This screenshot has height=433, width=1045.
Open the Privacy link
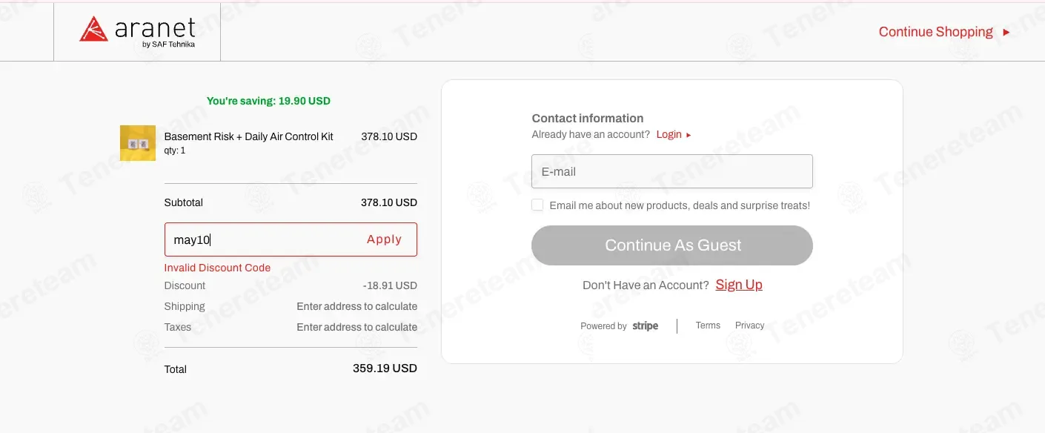tap(749, 325)
